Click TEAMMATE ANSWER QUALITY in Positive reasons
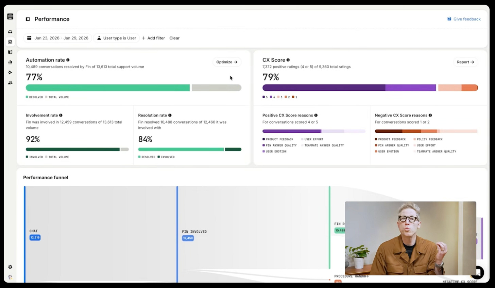The width and height of the screenshot is (495, 288). tap(322, 145)
